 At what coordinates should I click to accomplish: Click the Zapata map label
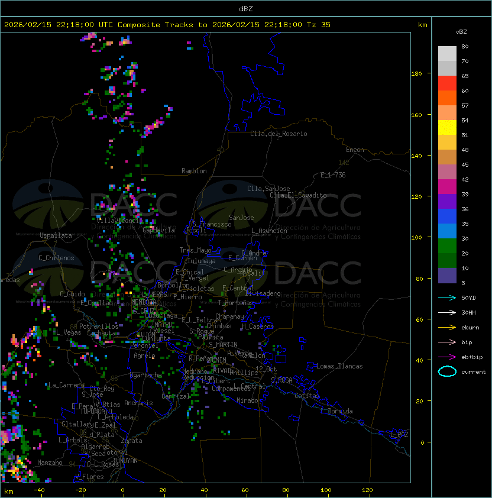click(131, 441)
